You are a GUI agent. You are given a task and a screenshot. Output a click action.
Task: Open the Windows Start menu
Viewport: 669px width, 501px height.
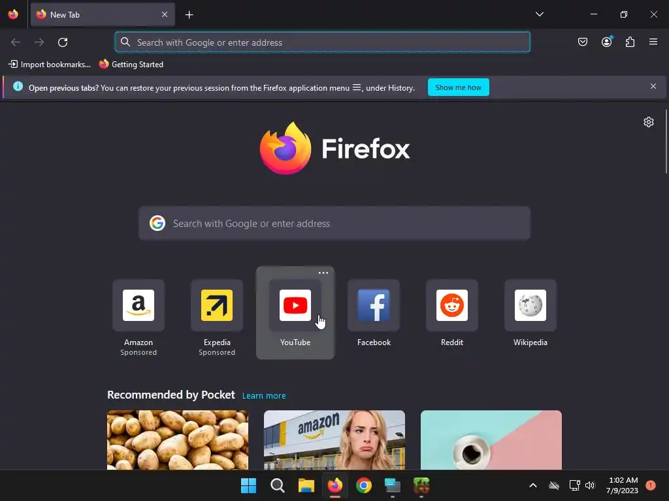point(249,485)
